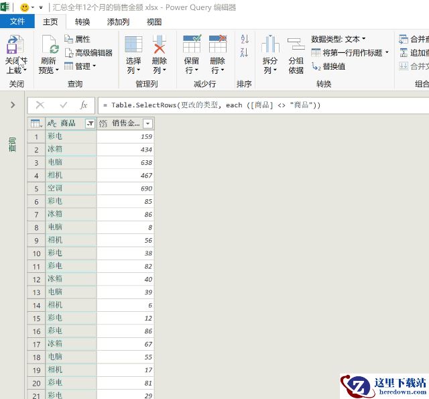
Task: Switch to the 视图 (View) tab
Action: tap(154, 22)
